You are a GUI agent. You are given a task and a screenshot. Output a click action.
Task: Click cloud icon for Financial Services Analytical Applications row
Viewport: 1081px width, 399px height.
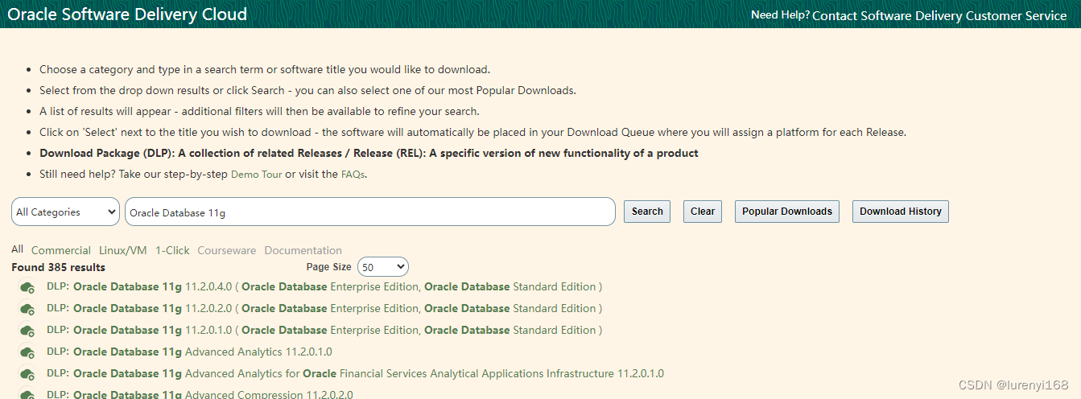tap(27, 374)
